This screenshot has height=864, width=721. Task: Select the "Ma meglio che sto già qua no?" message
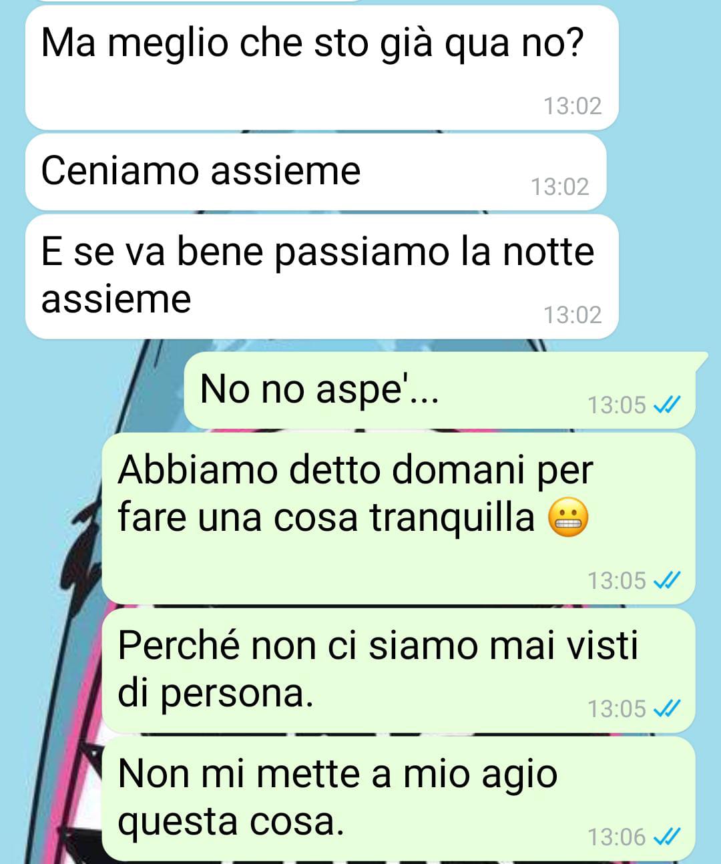tap(322, 67)
